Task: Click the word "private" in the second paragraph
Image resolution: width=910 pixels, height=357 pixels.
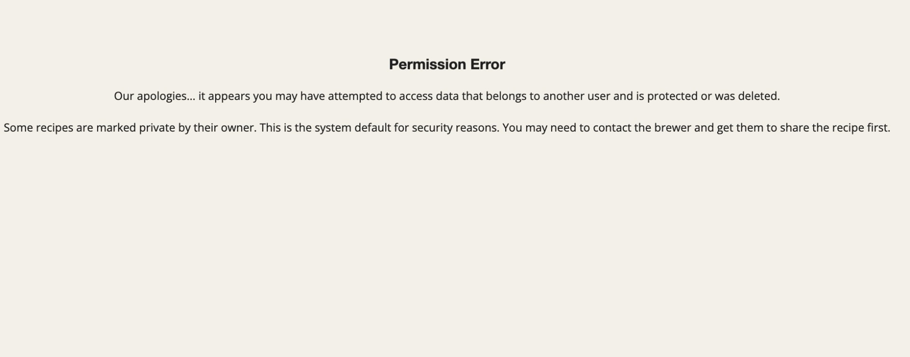Action: pyautogui.click(x=157, y=128)
